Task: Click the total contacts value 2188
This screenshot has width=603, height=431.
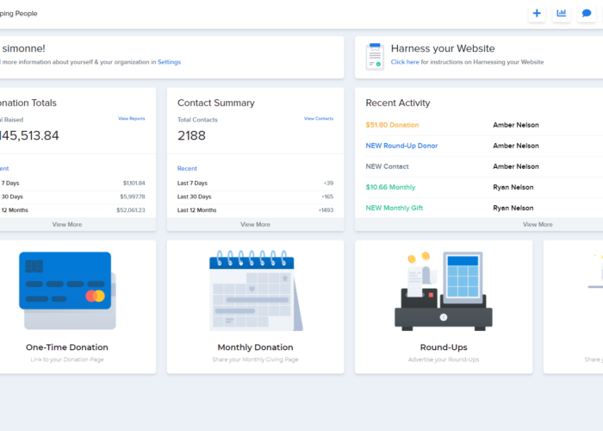Action: [x=191, y=135]
